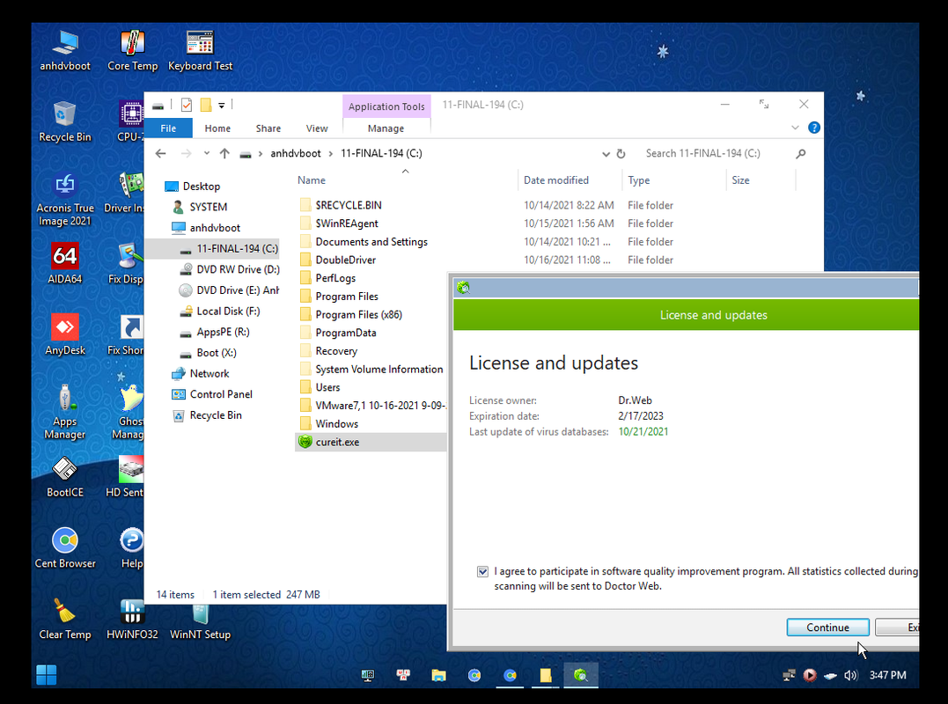948x704 pixels.
Task: Launch Core Temp from desktop
Action: pyautogui.click(x=132, y=51)
